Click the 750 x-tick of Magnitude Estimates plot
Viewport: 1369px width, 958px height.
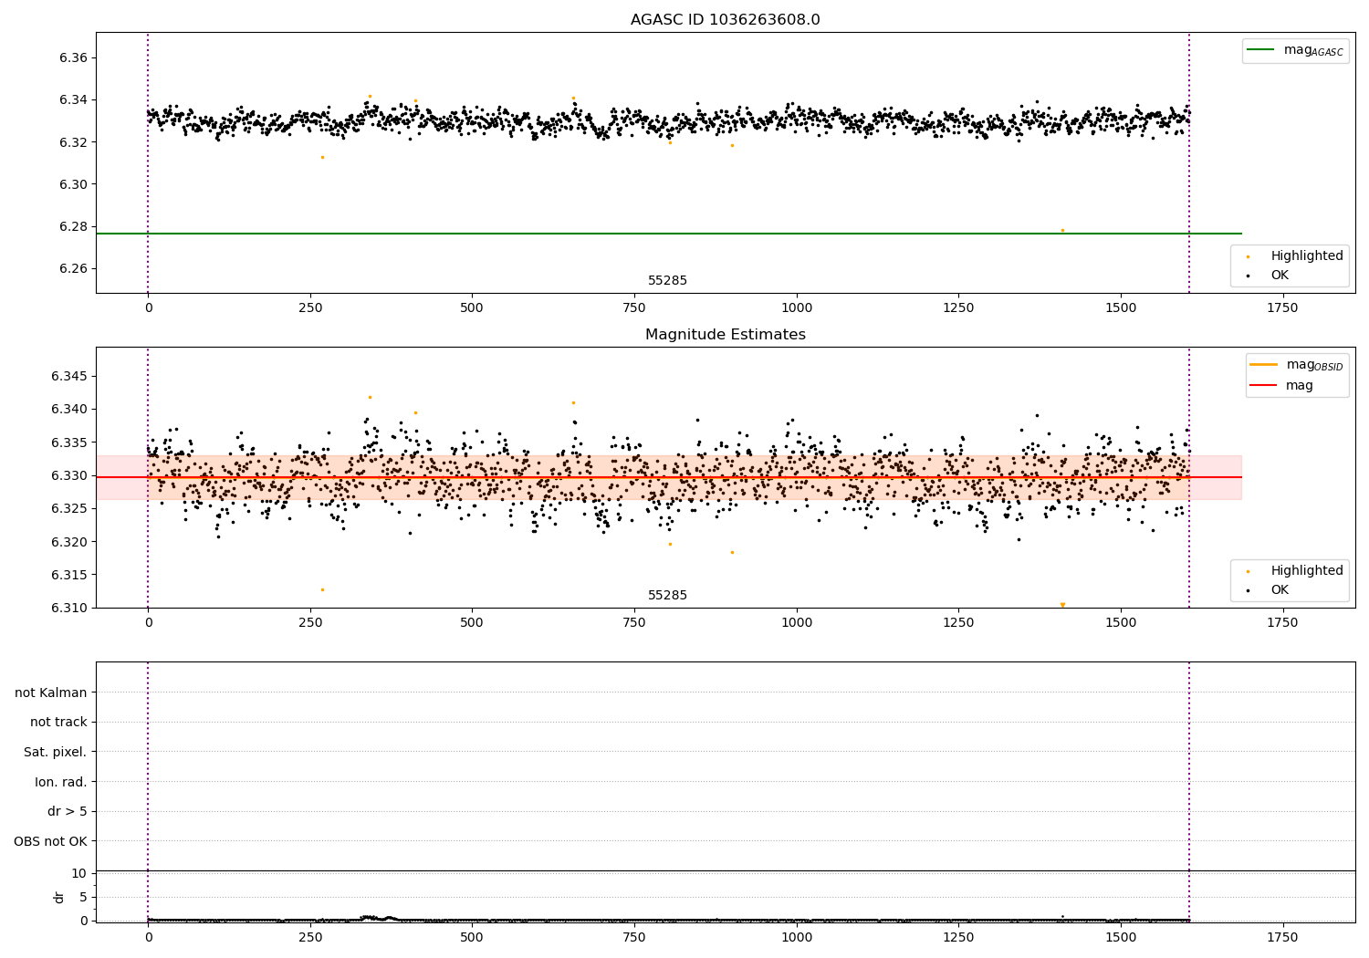click(634, 622)
